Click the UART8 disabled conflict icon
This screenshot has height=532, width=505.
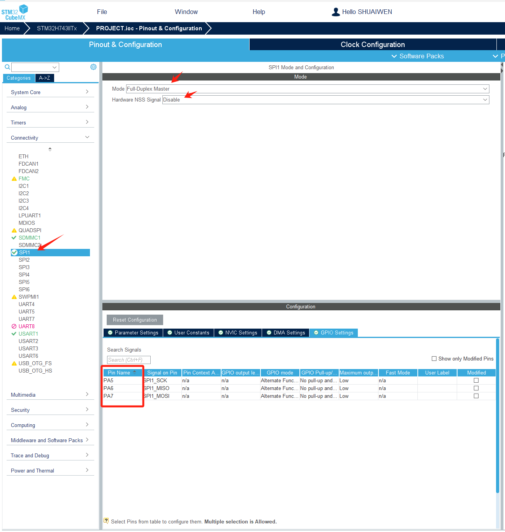14,326
